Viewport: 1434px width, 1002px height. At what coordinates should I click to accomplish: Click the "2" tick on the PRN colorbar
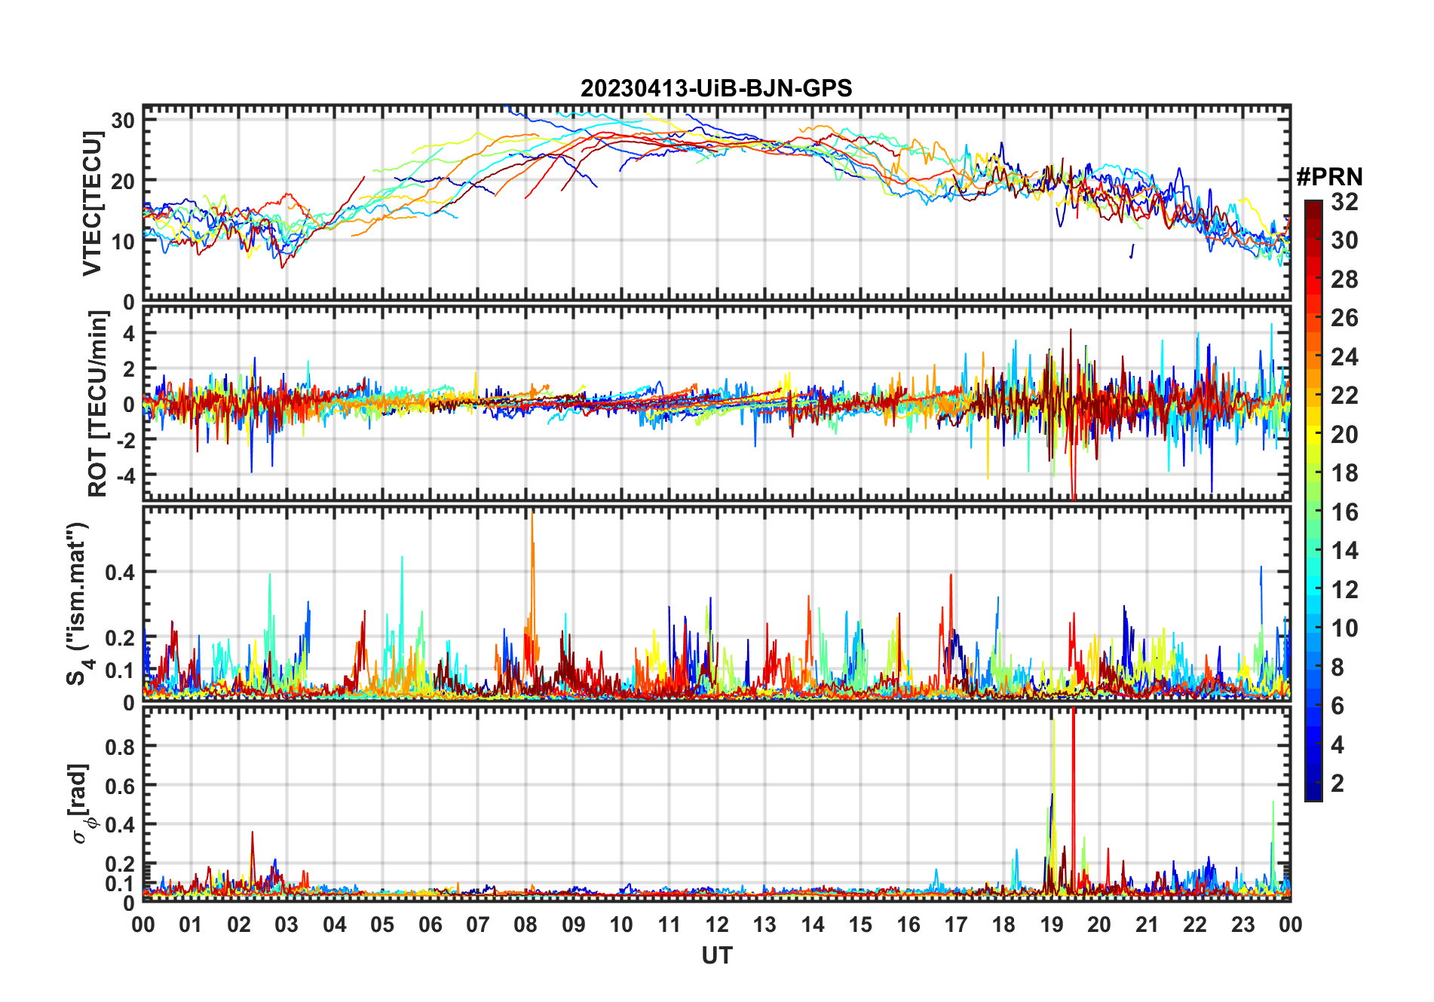[x=1337, y=784]
